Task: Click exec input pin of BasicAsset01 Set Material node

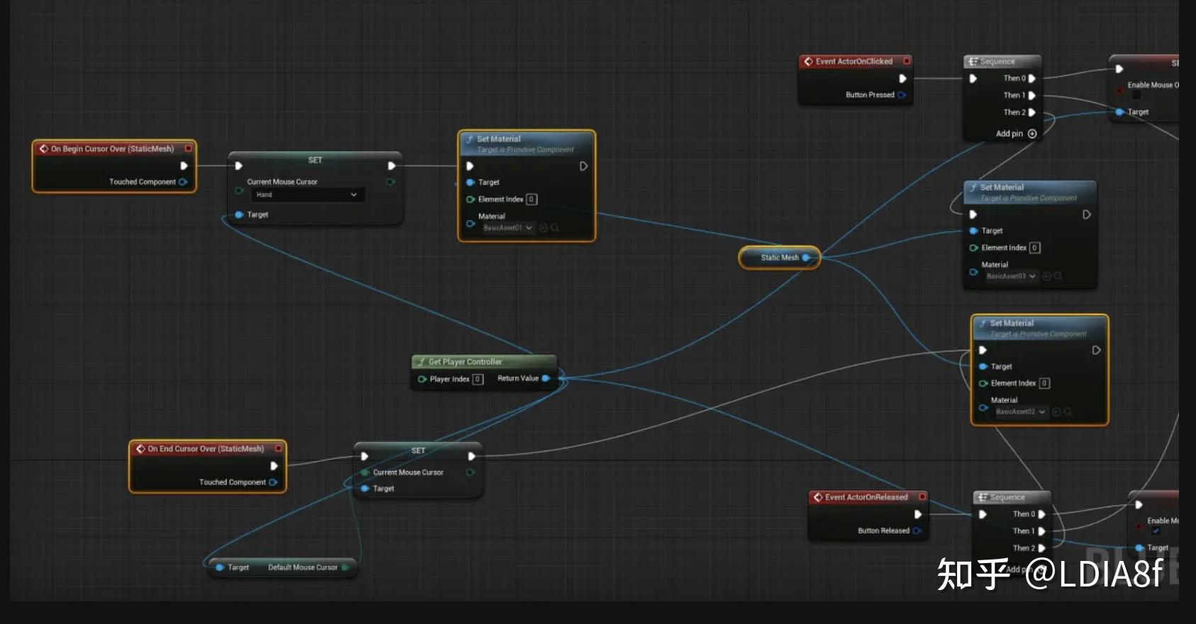Action: pos(469,166)
